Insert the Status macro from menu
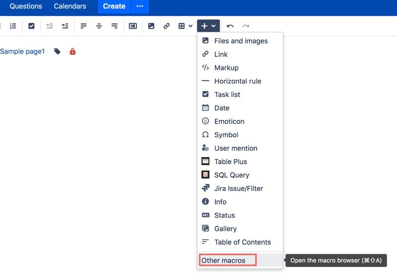Screen dimensions: 397x275 click(x=240, y=215)
